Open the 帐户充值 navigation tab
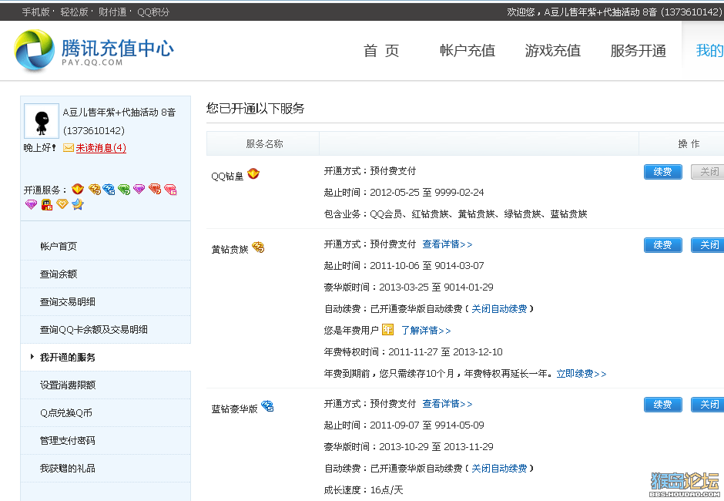 coord(468,50)
